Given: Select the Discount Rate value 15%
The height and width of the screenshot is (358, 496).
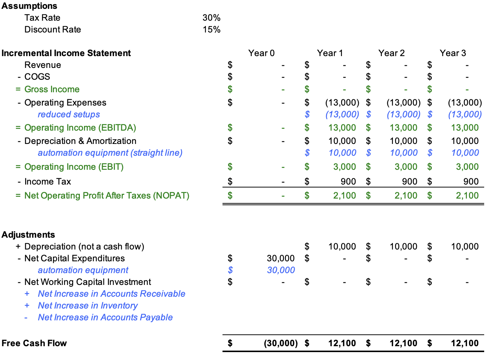Looking at the screenshot, I should click(211, 30).
